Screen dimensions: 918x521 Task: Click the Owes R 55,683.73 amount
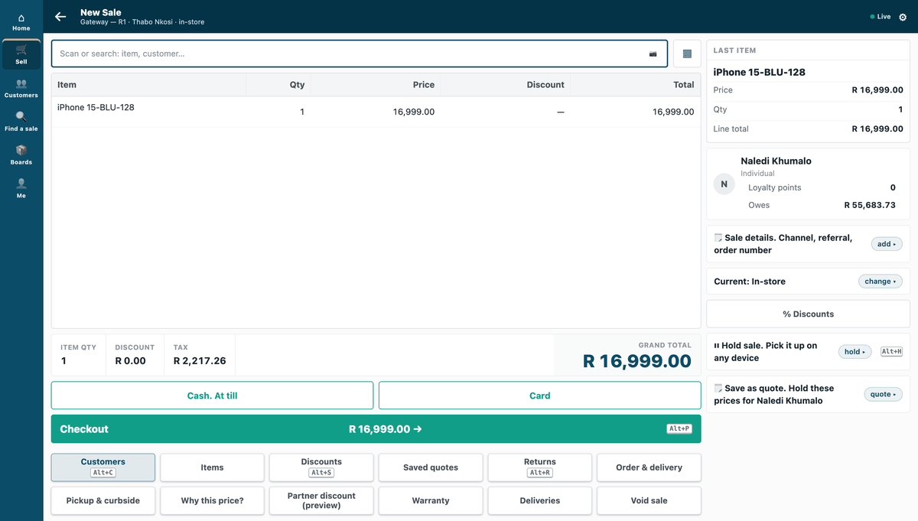pyautogui.click(x=870, y=205)
